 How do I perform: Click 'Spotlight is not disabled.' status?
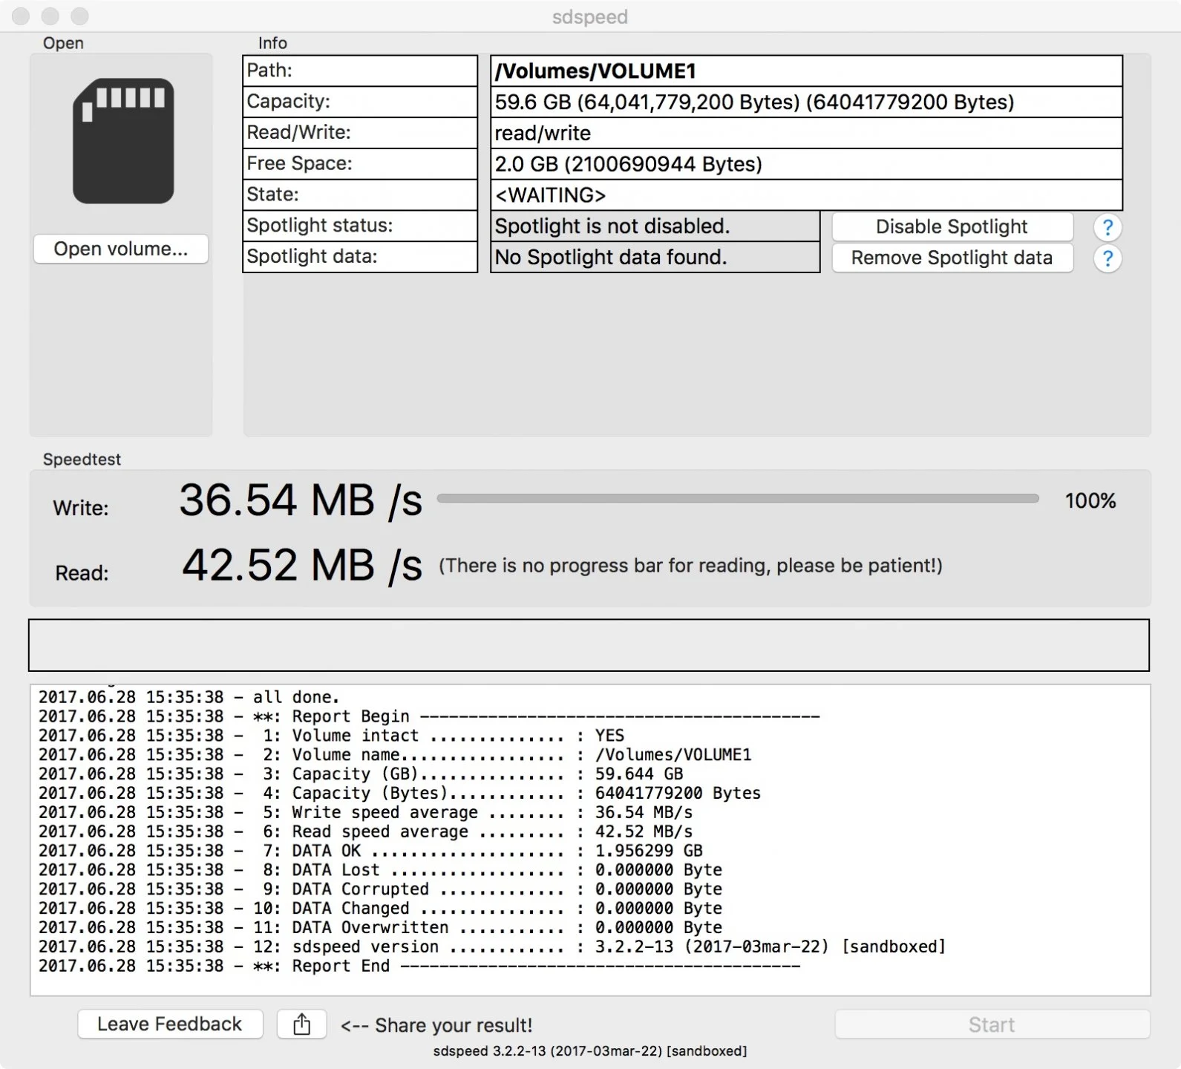pyautogui.click(x=655, y=226)
